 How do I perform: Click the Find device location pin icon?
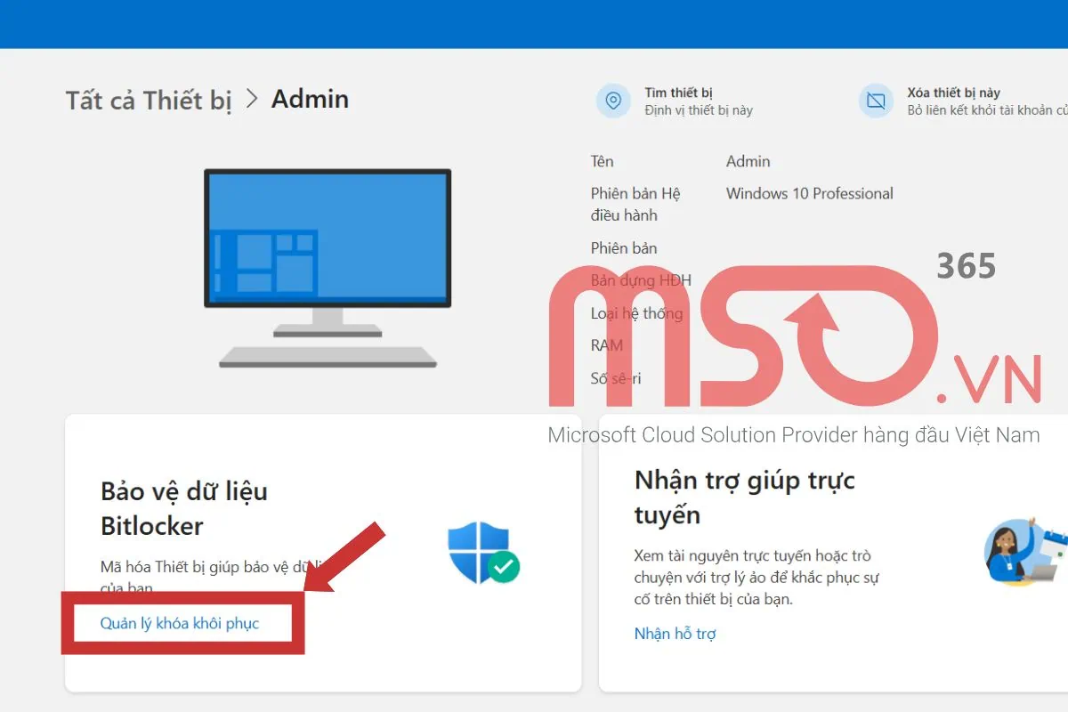[612, 101]
